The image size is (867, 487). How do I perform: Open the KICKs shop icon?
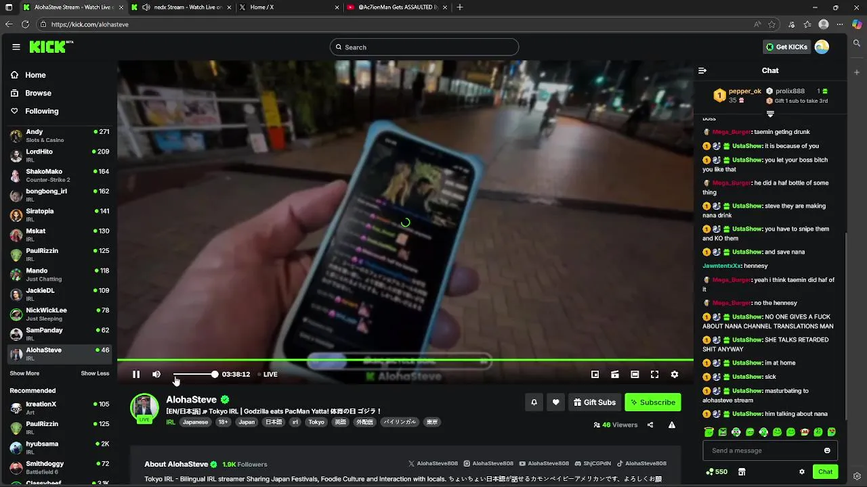click(x=742, y=471)
